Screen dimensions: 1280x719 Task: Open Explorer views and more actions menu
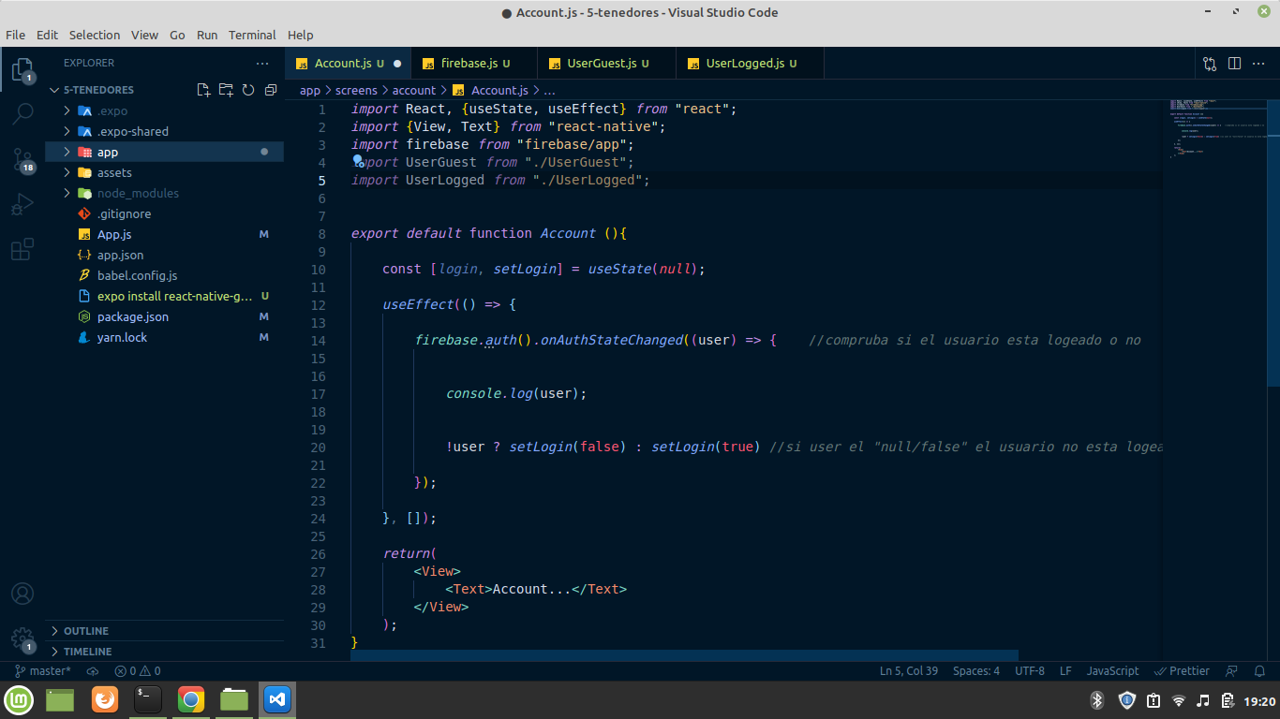coord(262,63)
